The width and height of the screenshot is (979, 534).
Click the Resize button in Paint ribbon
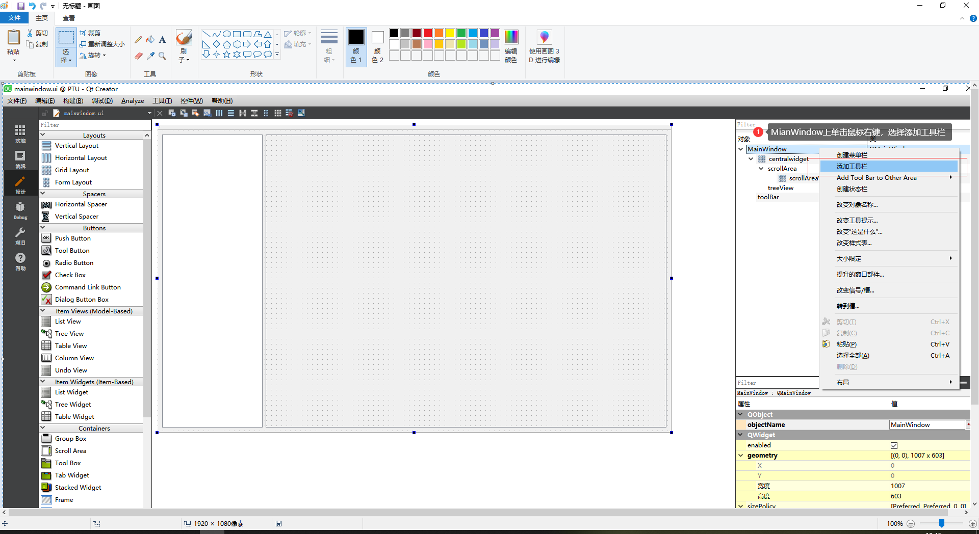coord(102,44)
